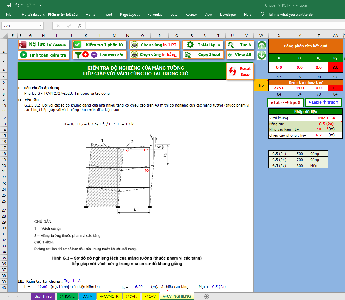Click the green down arrow navigation icon
The height and width of the screenshot is (300, 345).
click(x=262, y=55)
